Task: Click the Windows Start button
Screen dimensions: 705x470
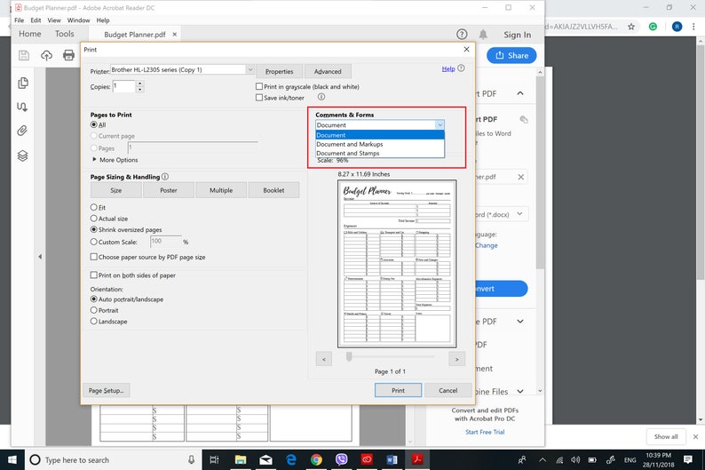Action: click(x=12, y=459)
